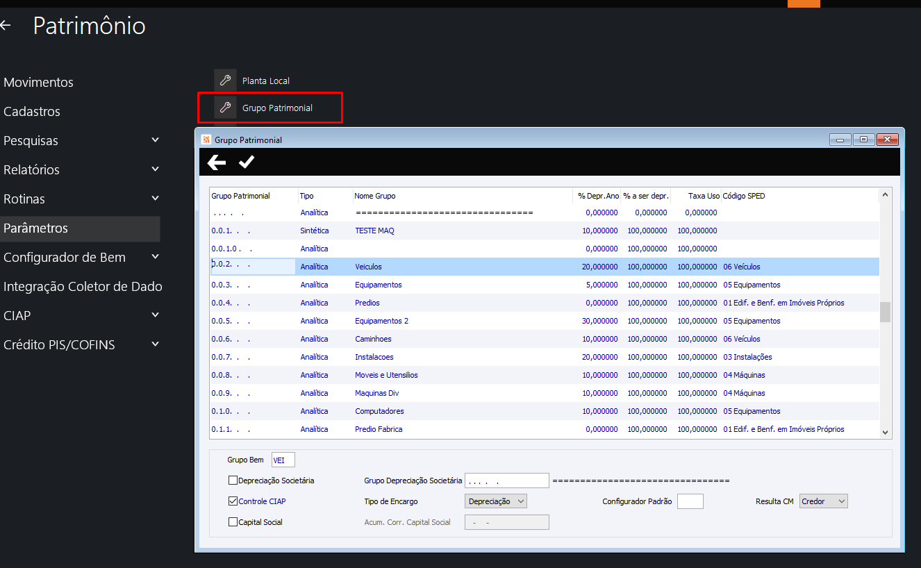Tick the Capital Social checkbox
This screenshot has height=568, width=921.
tap(233, 522)
